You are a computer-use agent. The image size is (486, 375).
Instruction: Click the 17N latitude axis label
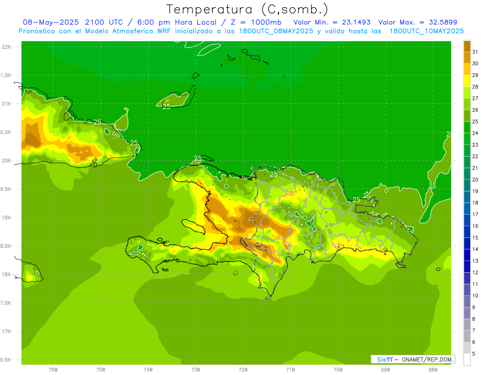click(6, 331)
